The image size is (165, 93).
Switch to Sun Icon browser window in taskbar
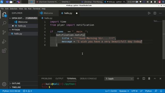47,2
